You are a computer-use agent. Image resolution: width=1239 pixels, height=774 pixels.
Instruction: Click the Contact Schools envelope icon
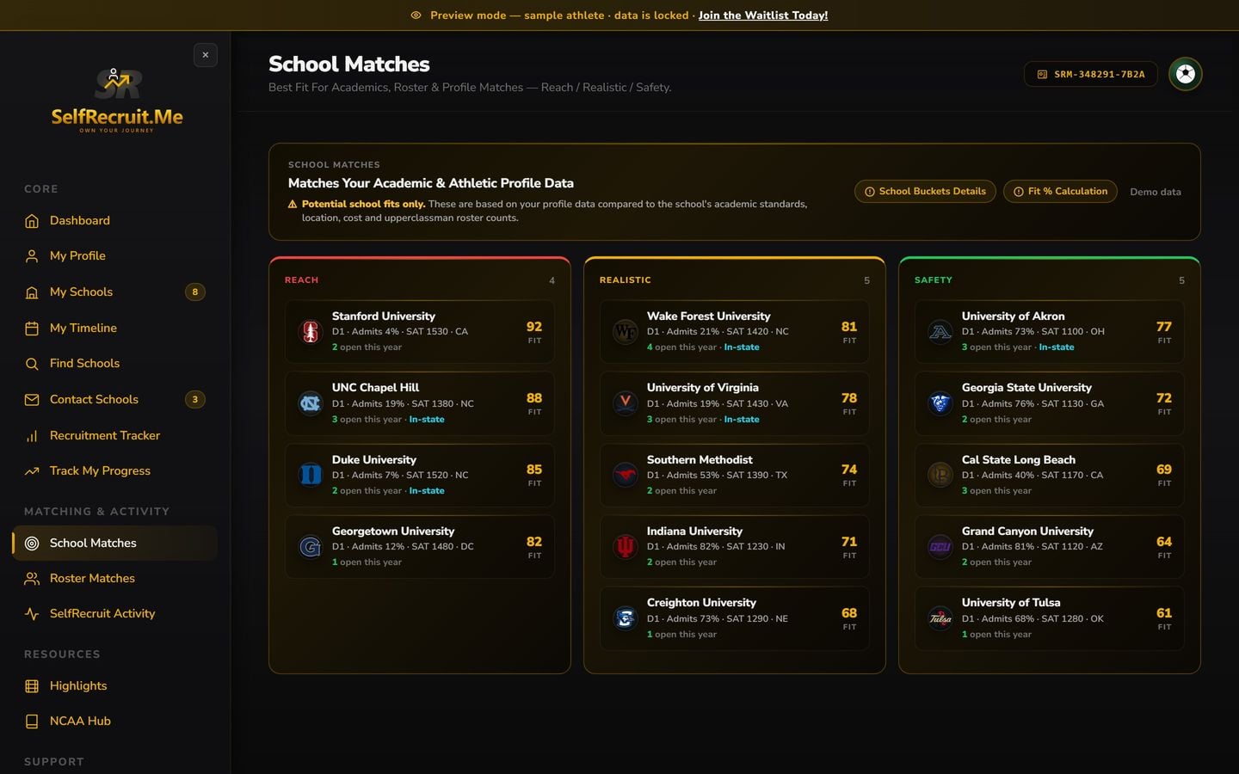click(x=32, y=400)
